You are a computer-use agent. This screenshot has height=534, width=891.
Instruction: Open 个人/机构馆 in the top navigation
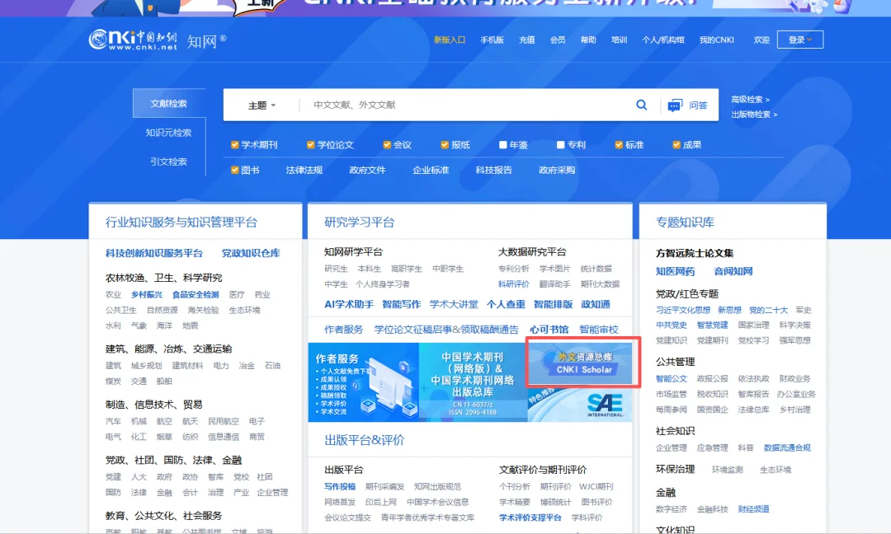663,40
